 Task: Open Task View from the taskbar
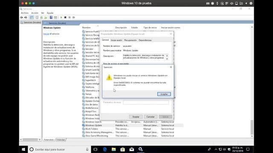pyautogui.click(x=95, y=149)
